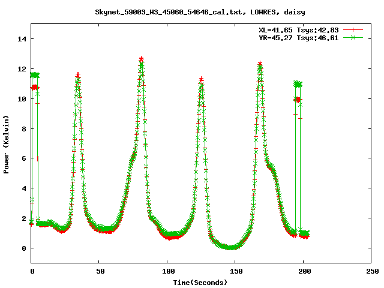Click the x-axis tick label 50
Viewport: 384px width, 288px height.
(100, 271)
